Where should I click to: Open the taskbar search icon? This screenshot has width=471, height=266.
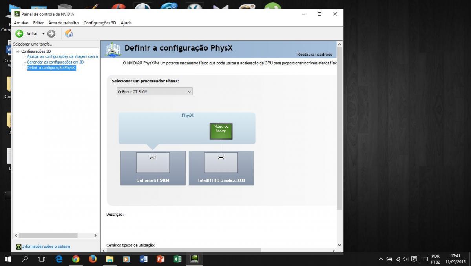[25, 259]
